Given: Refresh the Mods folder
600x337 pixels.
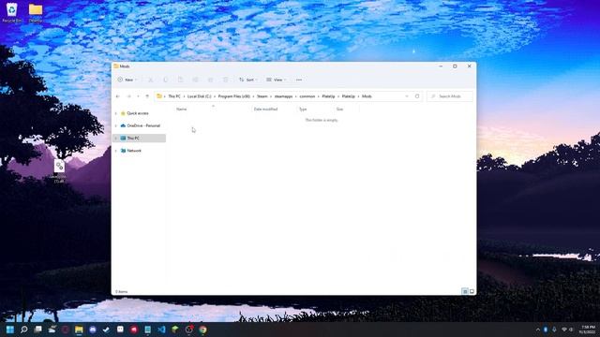Looking at the screenshot, I should [x=417, y=96].
